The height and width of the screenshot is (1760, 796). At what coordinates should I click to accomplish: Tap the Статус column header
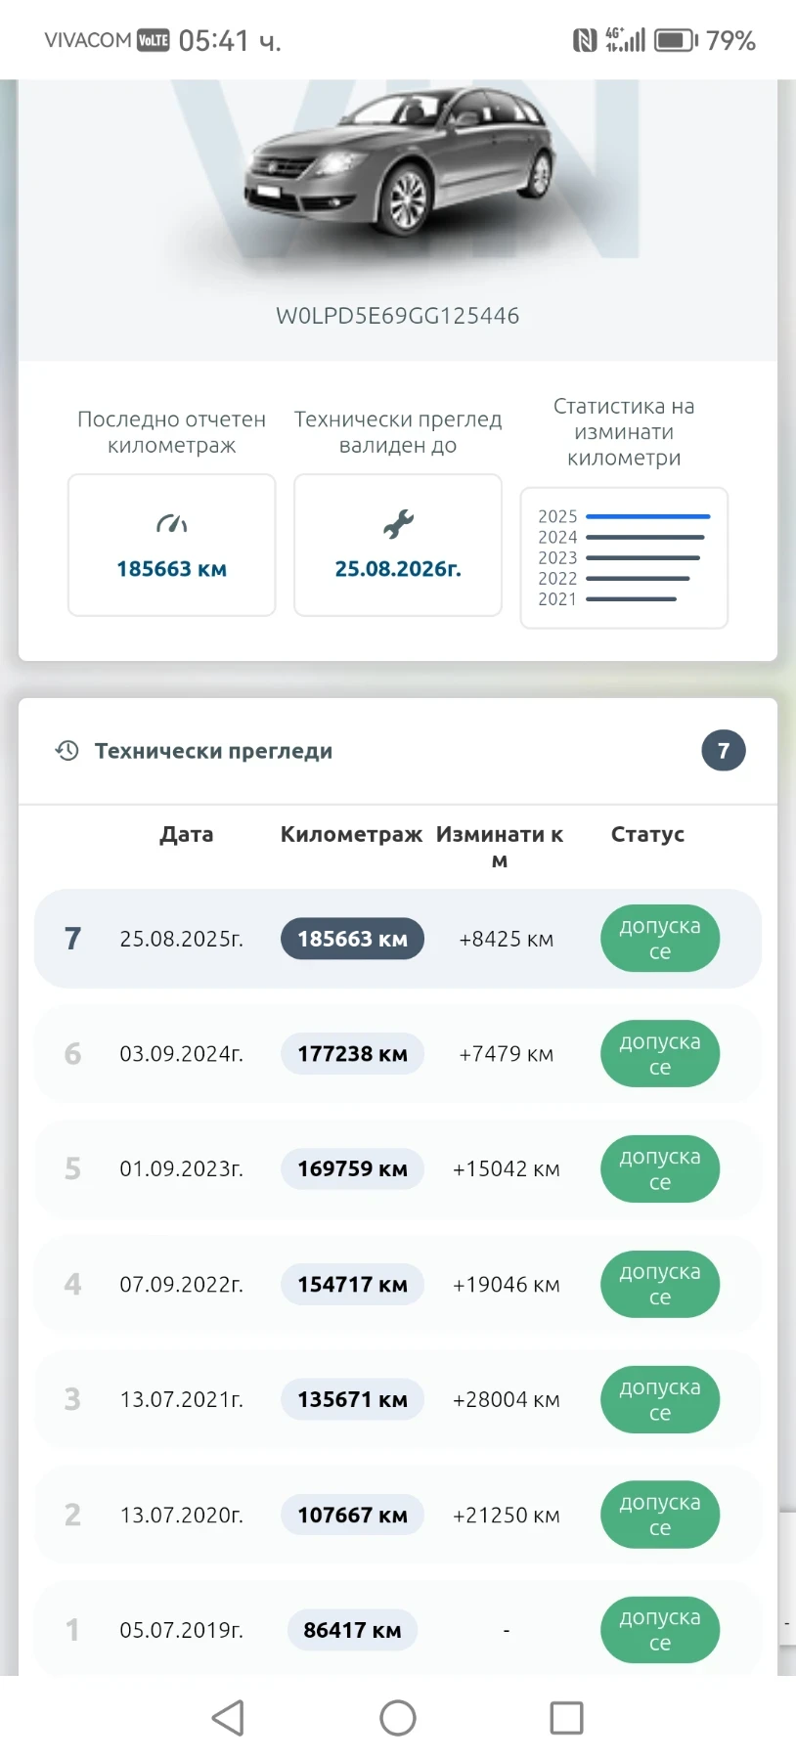pos(647,834)
